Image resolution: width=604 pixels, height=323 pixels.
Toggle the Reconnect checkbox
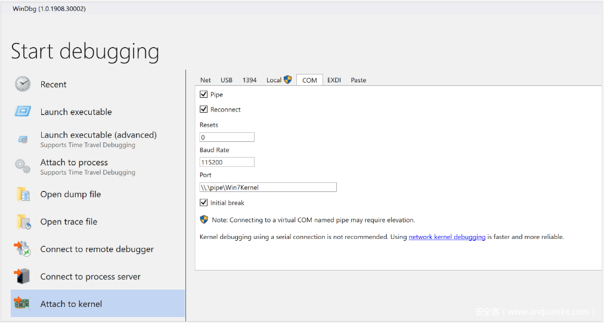[x=204, y=110]
